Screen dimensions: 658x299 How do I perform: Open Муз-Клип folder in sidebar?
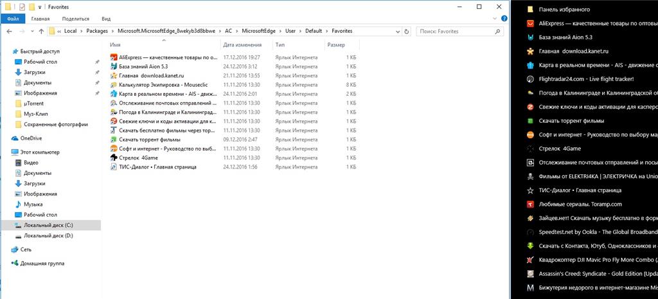[35, 114]
